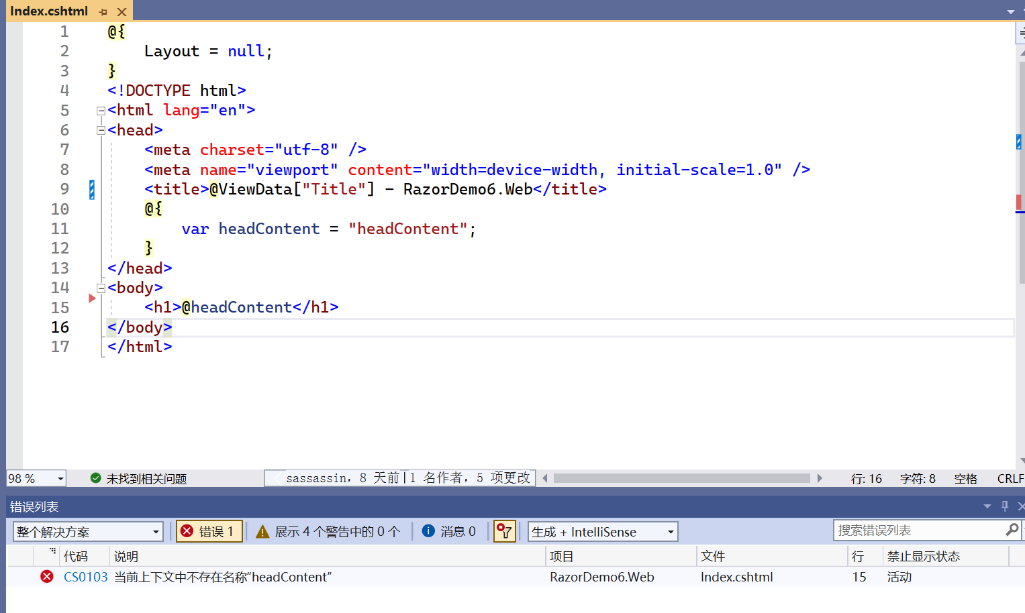The height and width of the screenshot is (613, 1025).
Task: Click the green no-issues check icon
Action: (96, 478)
